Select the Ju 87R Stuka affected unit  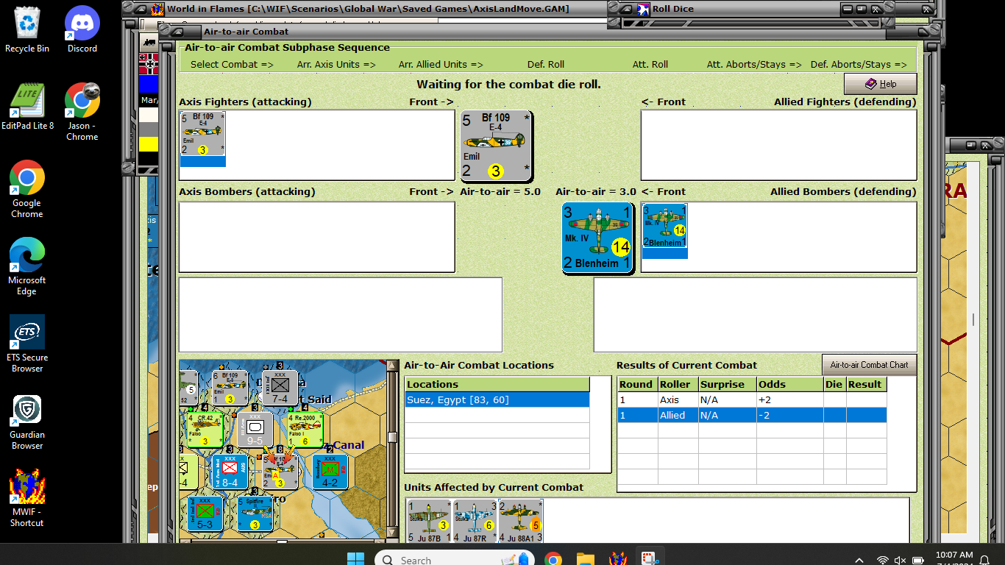475,522
